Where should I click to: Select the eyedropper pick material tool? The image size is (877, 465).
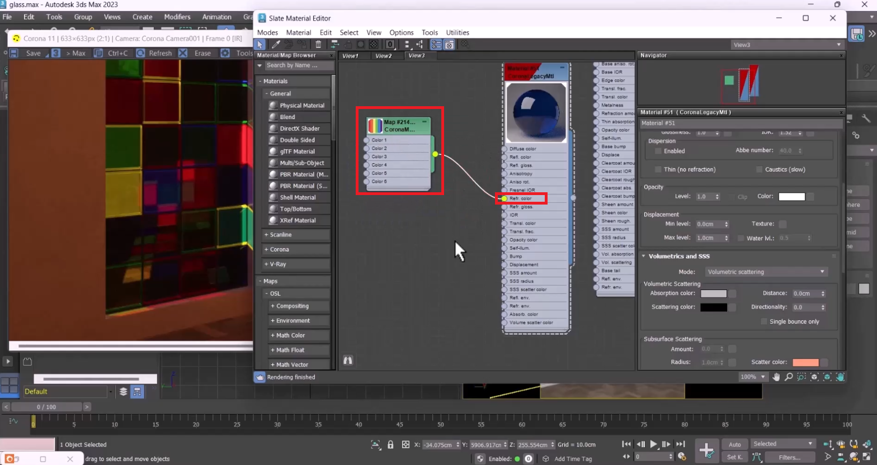(276, 45)
